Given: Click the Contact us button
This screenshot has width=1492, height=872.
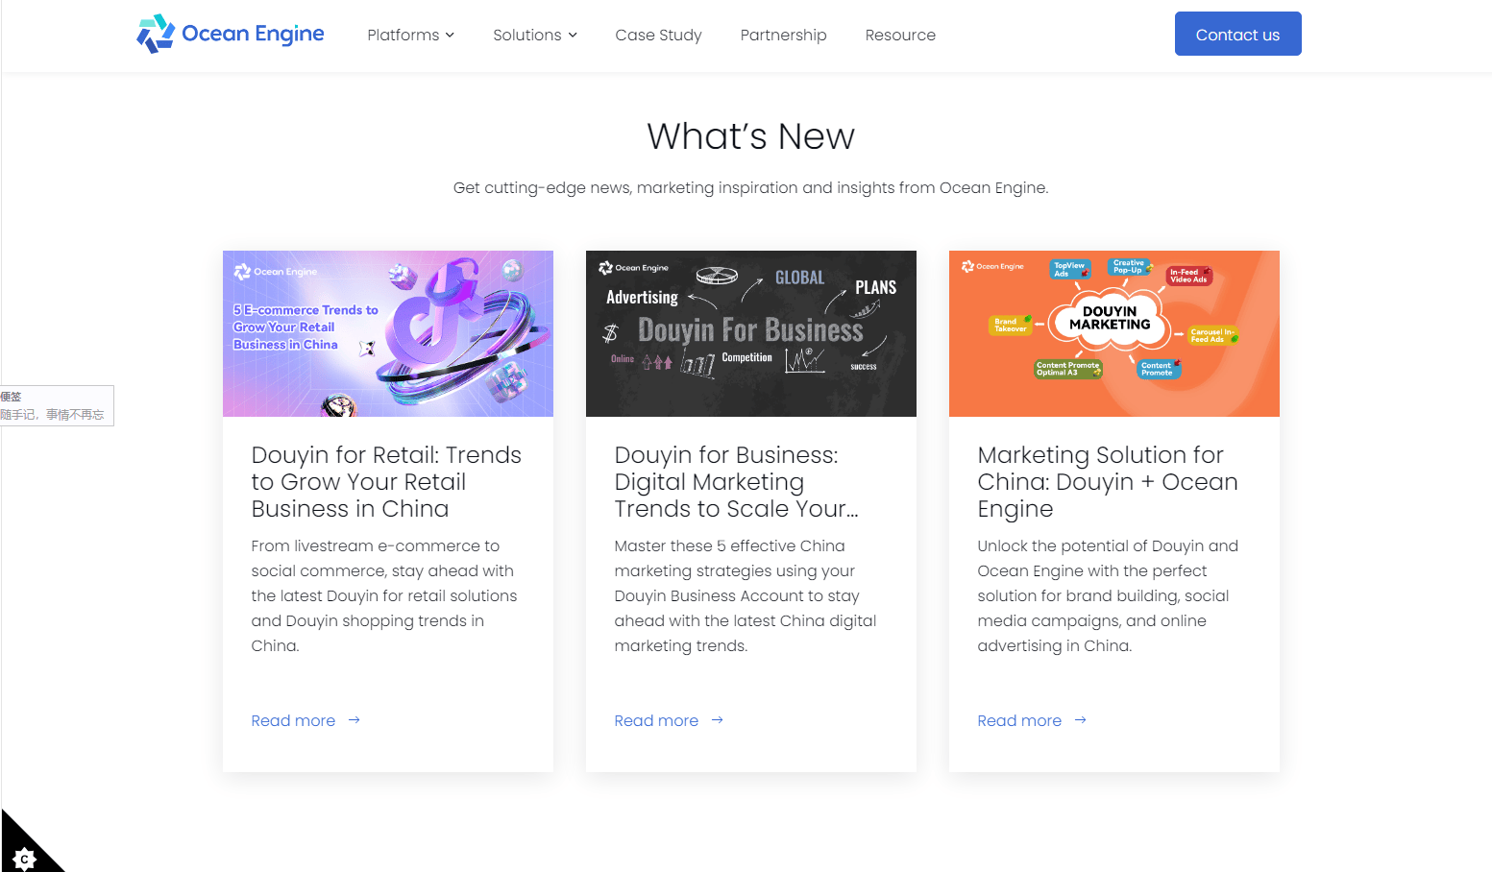Looking at the screenshot, I should pyautogui.click(x=1237, y=34).
